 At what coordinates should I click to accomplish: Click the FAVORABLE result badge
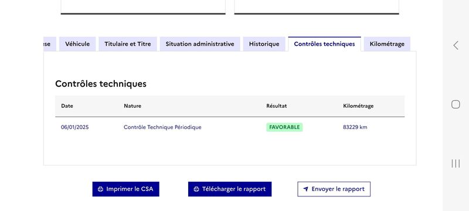pyautogui.click(x=284, y=127)
